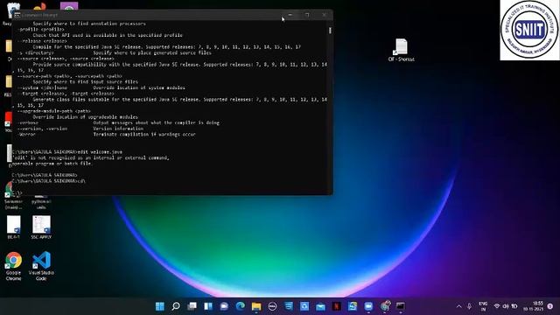The width and height of the screenshot is (560, 315).
Task: Open the Windows Start menu
Action: [x=159, y=306]
